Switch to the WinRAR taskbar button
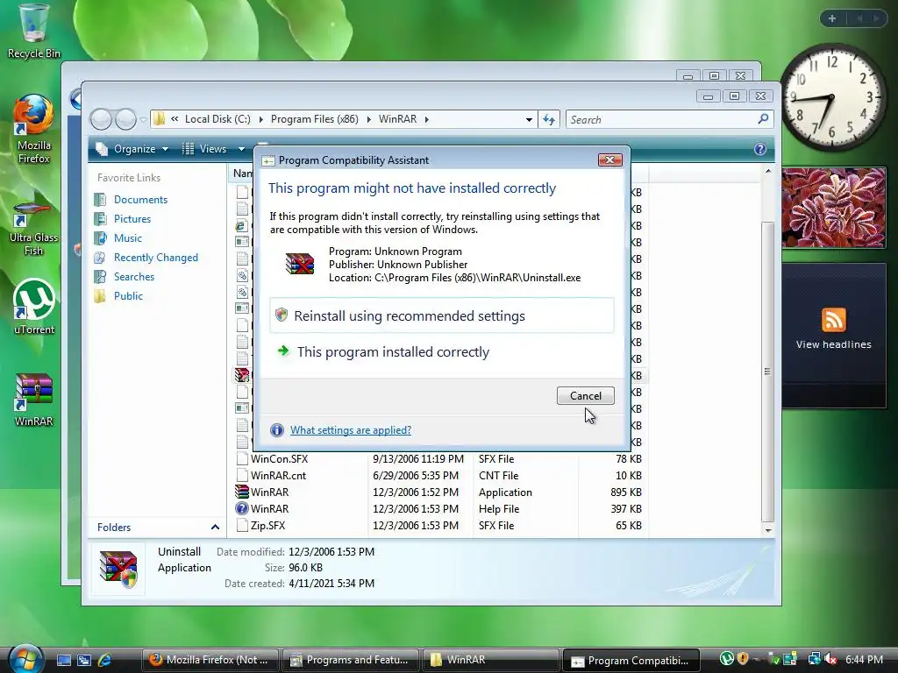898x673 pixels. [490, 660]
